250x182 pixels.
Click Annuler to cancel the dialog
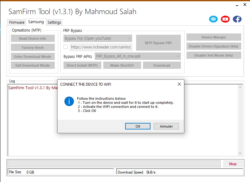pos(166,126)
